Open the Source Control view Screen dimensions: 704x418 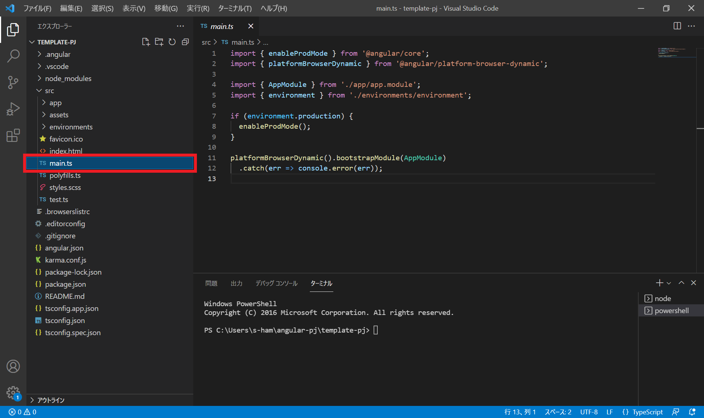tap(13, 82)
